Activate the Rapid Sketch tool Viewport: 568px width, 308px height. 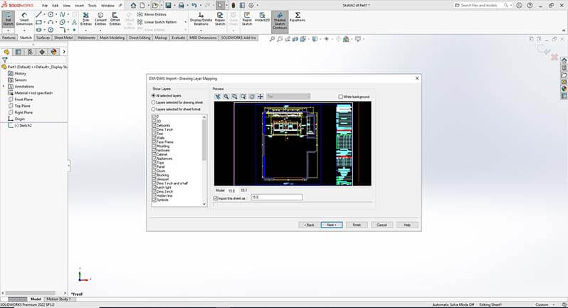[247, 18]
